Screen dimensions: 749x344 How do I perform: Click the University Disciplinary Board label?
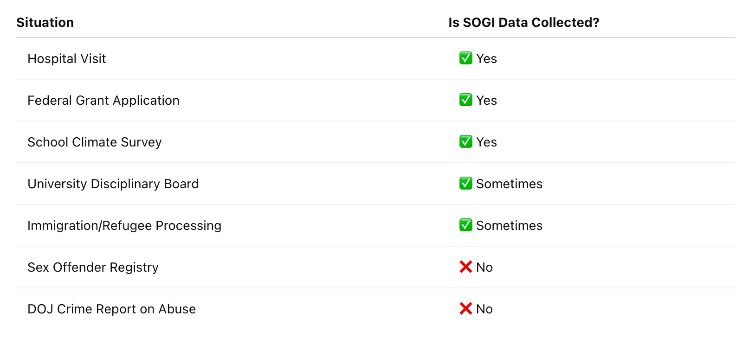113,184
